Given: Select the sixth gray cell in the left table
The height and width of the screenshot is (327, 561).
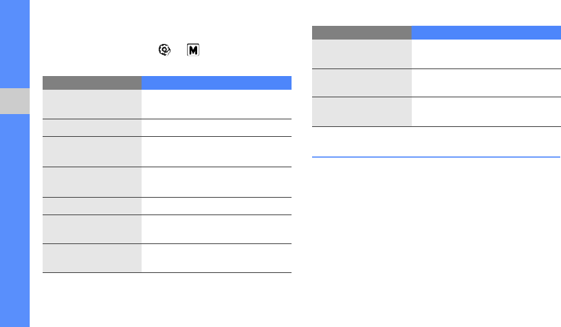Looking at the screenshot, I should click(x=92, y=229).
